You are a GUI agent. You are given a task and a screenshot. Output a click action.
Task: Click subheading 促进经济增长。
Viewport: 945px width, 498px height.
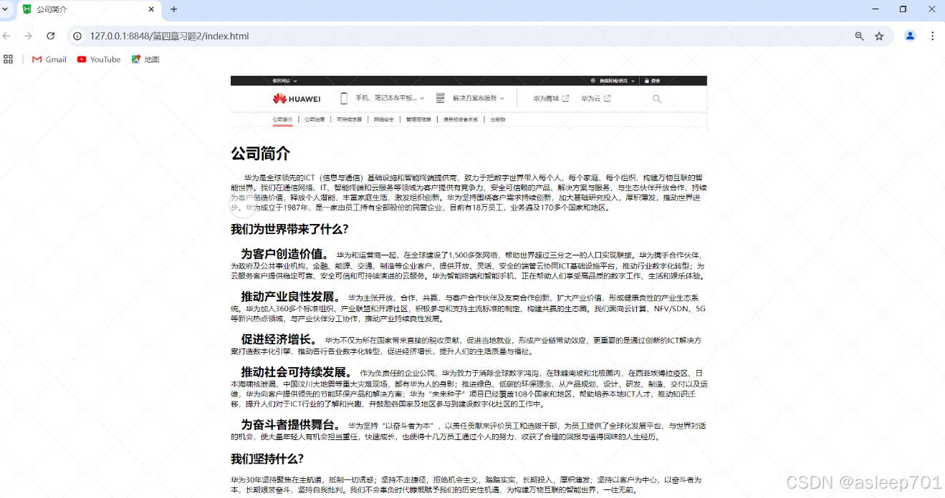[279, 339]
